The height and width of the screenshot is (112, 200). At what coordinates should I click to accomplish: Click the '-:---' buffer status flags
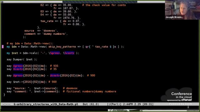pos(7,104)
